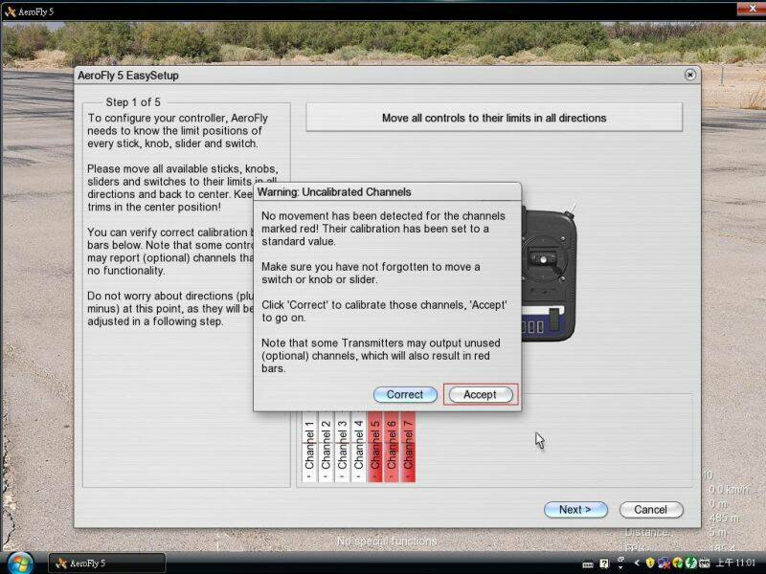The width and height of the screenshot is (766, 574).
Task: Click the keyboard icon in system tray
Action: point(588,564)
